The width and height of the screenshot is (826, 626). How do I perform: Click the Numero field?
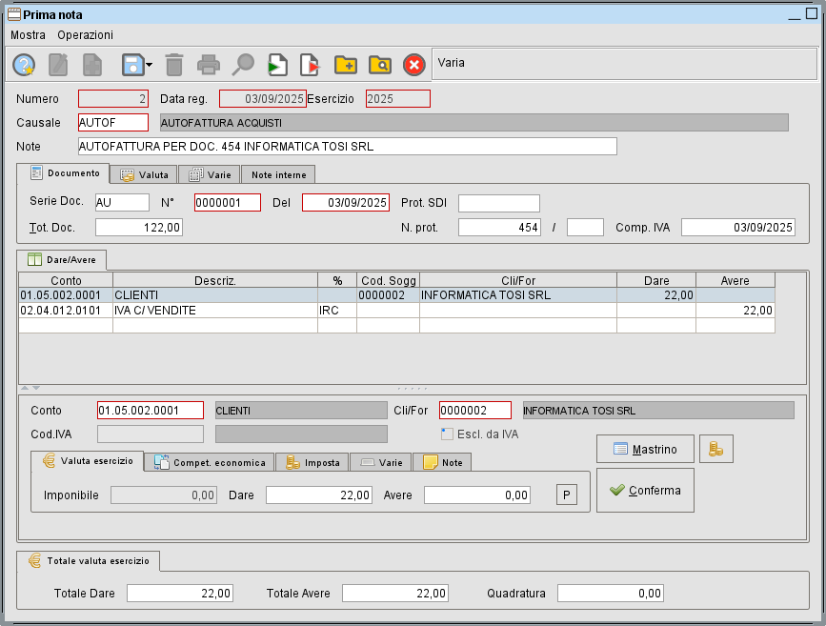pos(113,98)
